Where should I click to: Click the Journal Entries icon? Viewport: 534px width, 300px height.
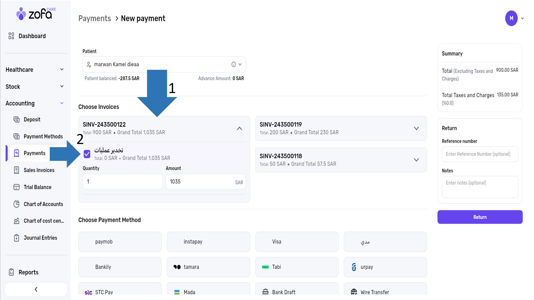(x=16, y=238)
